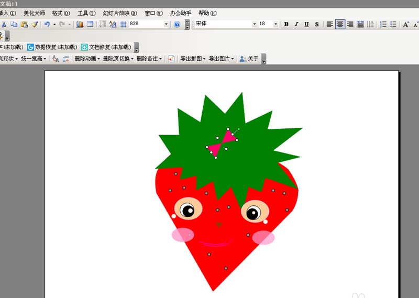Image resolution: width=419 pixels, height=298 pixels.
Task: Select the Format Painter brush
Action: point(35,24)
